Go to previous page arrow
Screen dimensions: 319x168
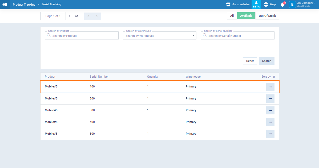tap(88, 16)
